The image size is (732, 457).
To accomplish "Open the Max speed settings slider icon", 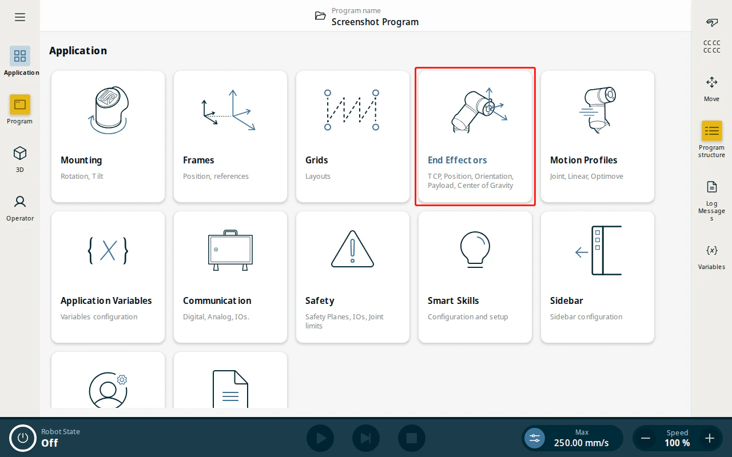I will point(535,438).
